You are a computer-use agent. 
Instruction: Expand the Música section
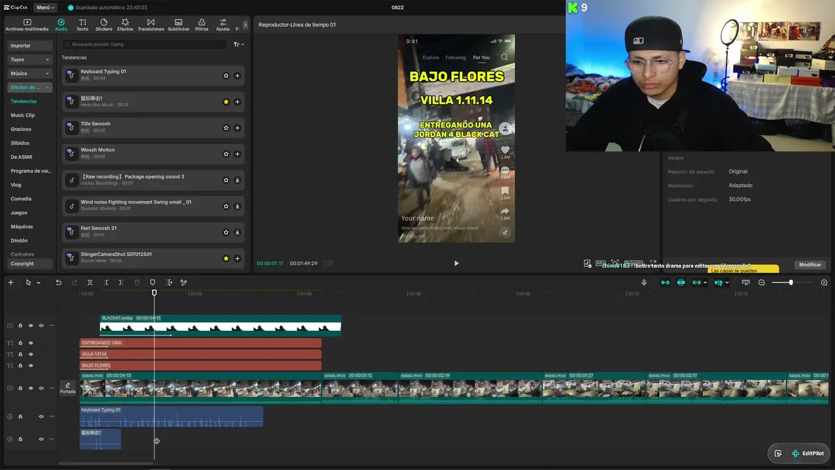[29, 74]
